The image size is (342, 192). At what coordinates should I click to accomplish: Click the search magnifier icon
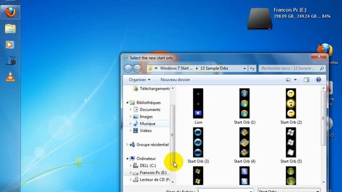pos(322,68)
